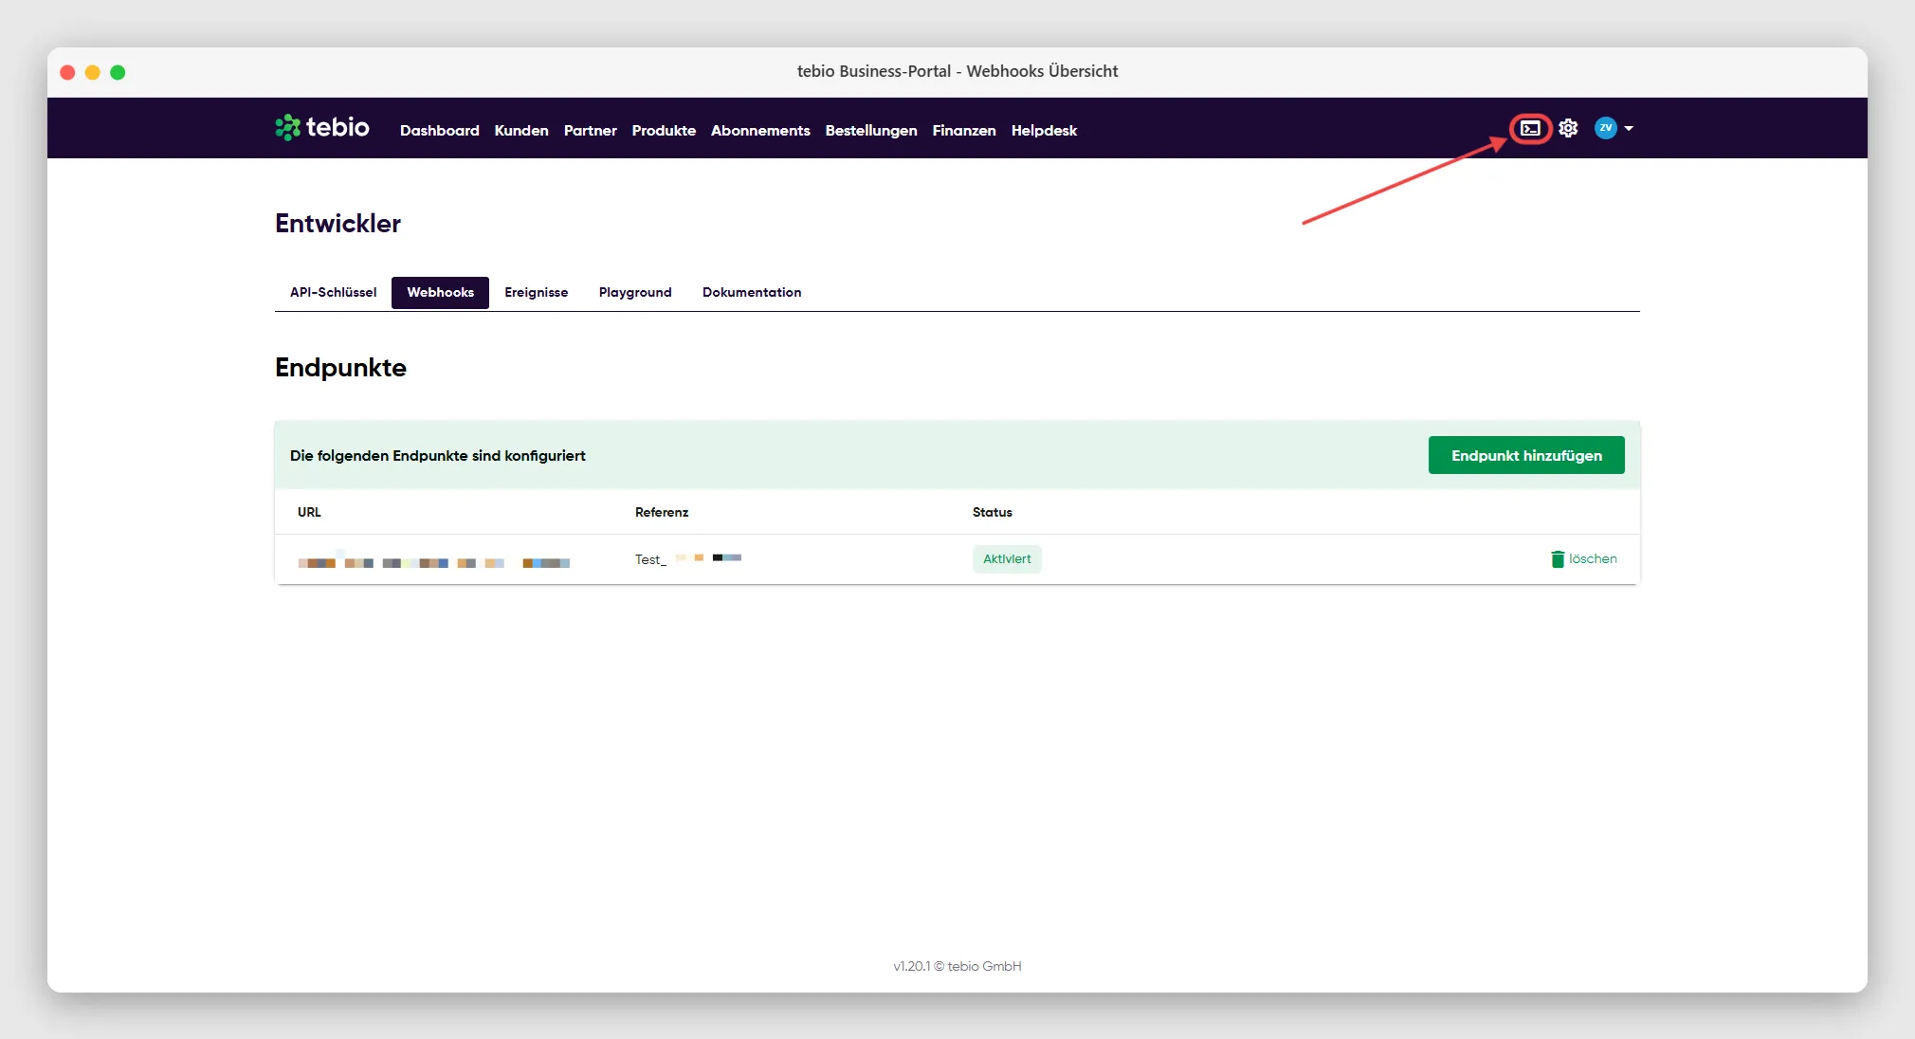Click the Endpunkte heading

[x=340, y=368]
